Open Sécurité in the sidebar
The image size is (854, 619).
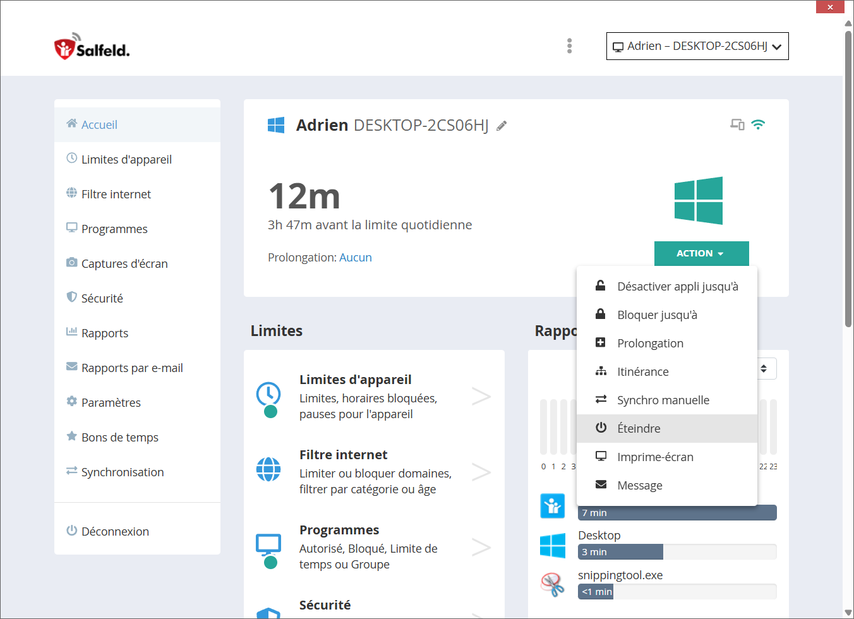137,298
